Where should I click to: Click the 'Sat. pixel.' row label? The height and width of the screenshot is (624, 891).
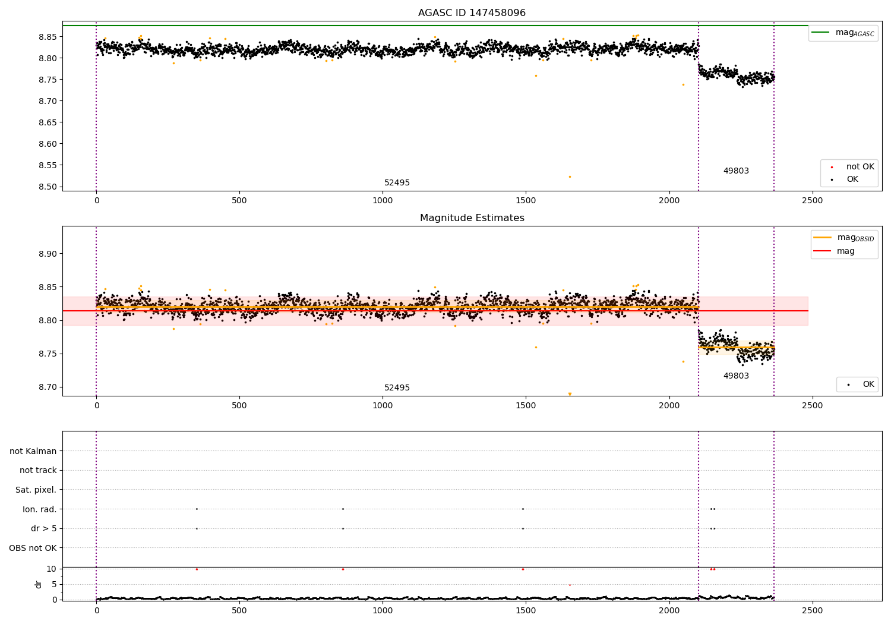click(36, 490)
